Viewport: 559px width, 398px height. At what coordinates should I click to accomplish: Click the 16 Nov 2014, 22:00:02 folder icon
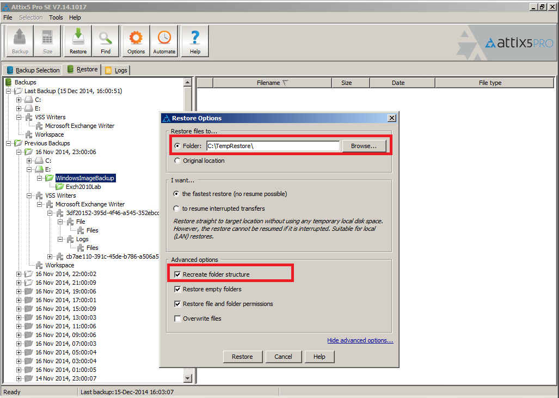pyautogui.click(x=29, y=274)
